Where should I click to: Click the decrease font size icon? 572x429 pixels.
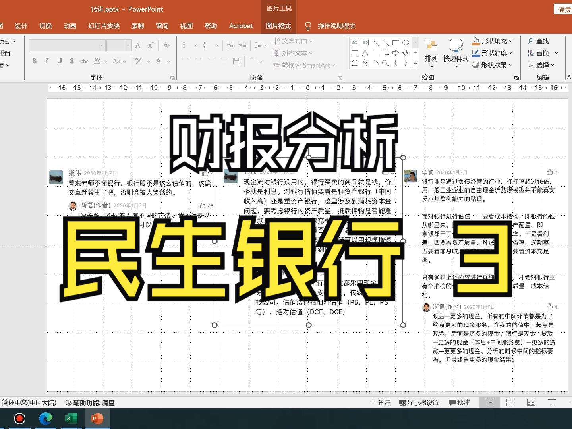click(x=151, y=45)
